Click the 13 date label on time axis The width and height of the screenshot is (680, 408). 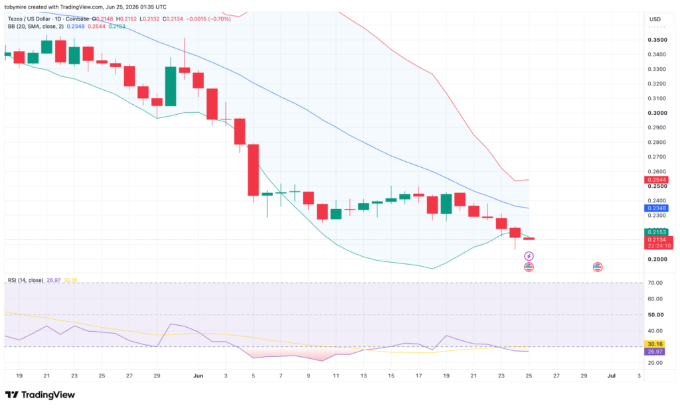tap(363, 376)
